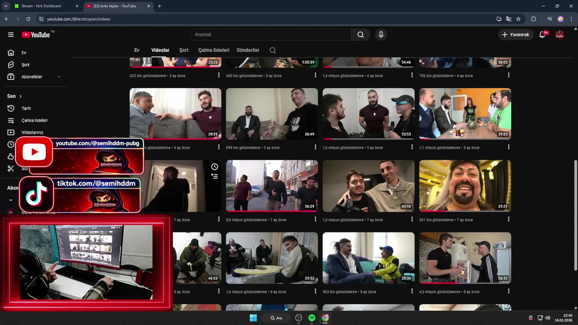Open options menu for 899 bin görüntülenme video
This screenshot has height=325, width=578.
pyautogui.click(x=315, y=147)
